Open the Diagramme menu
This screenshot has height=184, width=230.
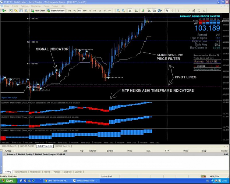click(36, 6)
